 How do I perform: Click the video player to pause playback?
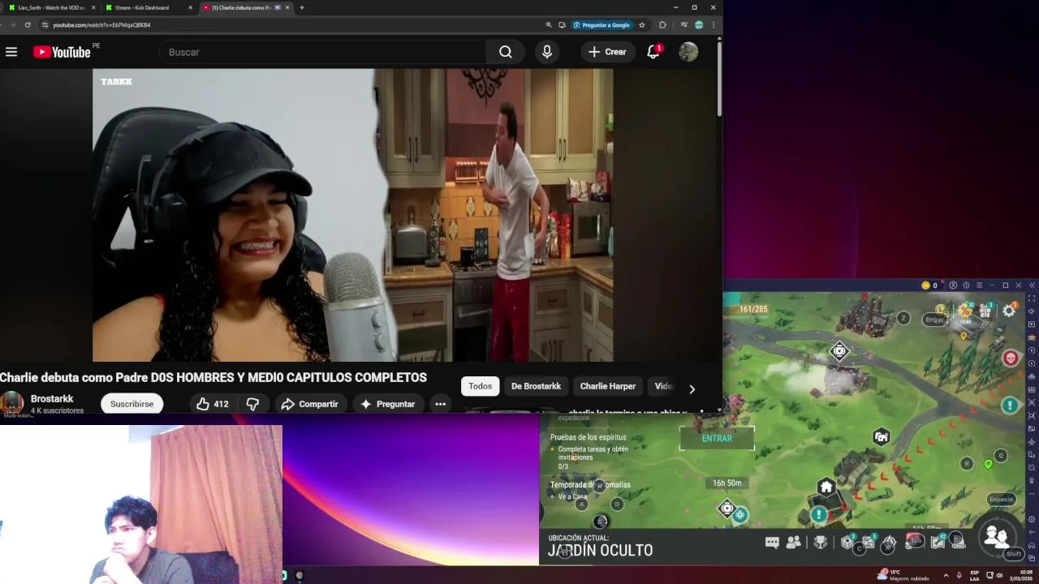353,215
